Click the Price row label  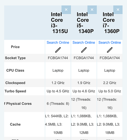(15, 47)
